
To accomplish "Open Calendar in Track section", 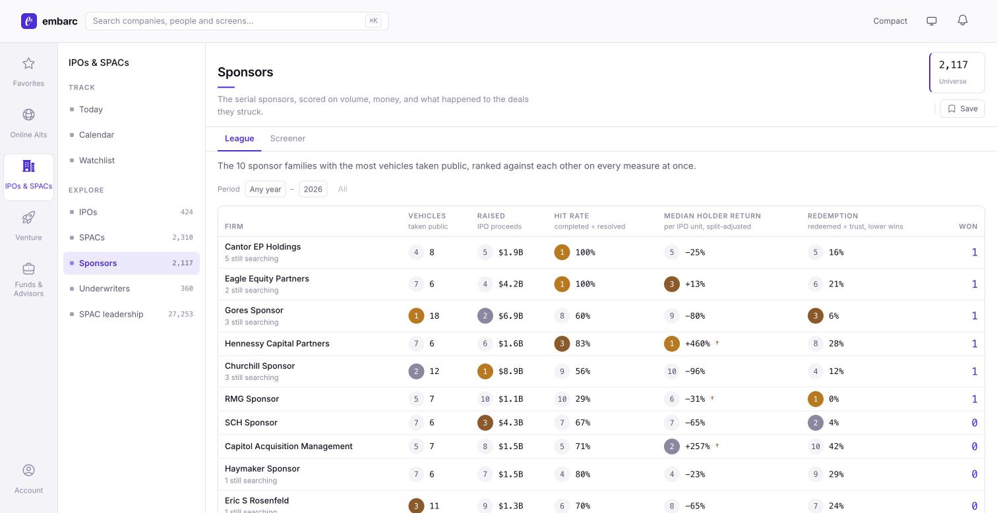I will pos(131,135).
